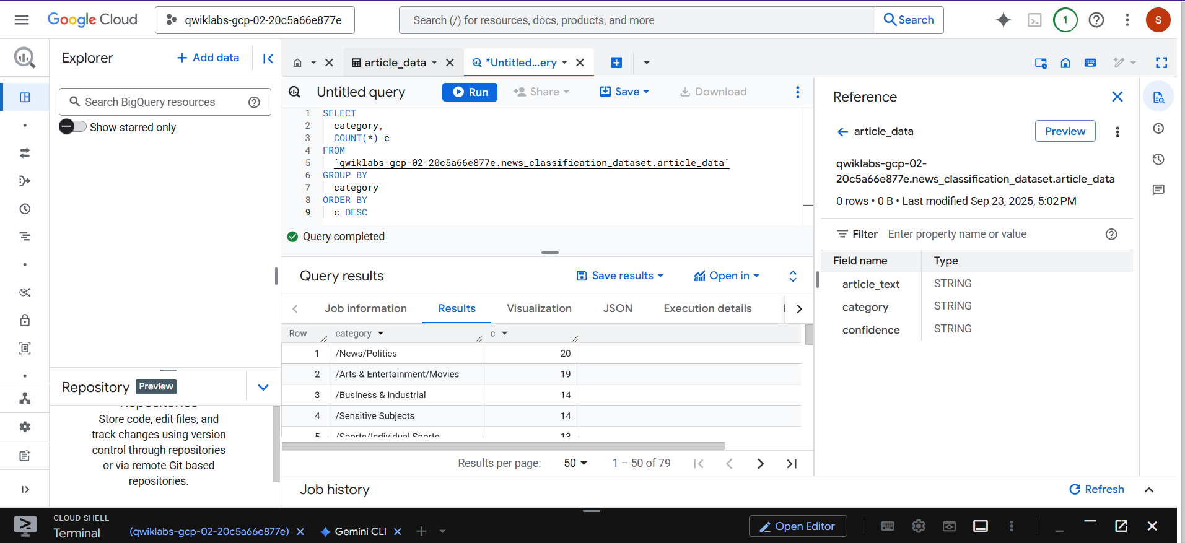Open the Gemini AI assistant sparkle icon

(x=1003, y=20)
